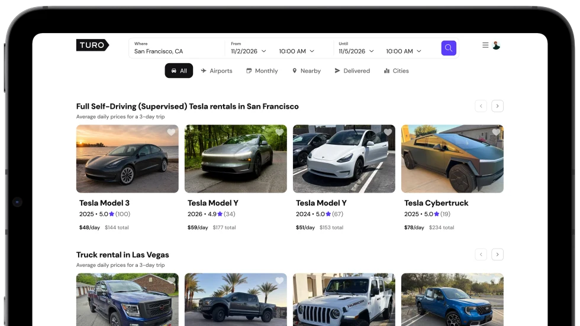Click the rating star beside (100)
This screenshot has height=326, width=580.
click(x=111, y=214)
